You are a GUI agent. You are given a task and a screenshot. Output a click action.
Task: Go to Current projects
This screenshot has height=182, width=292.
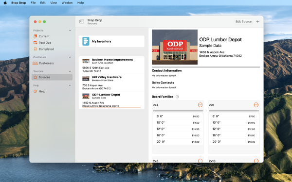(x=52, y=36)
